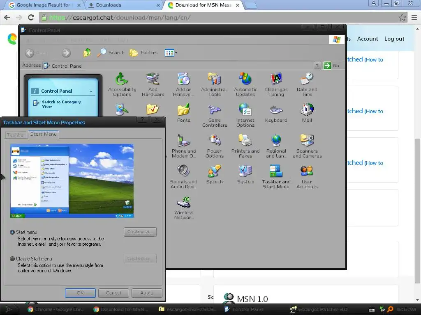Open the Mail applet icon
The image size is (421, 315).
pos(307,113)
